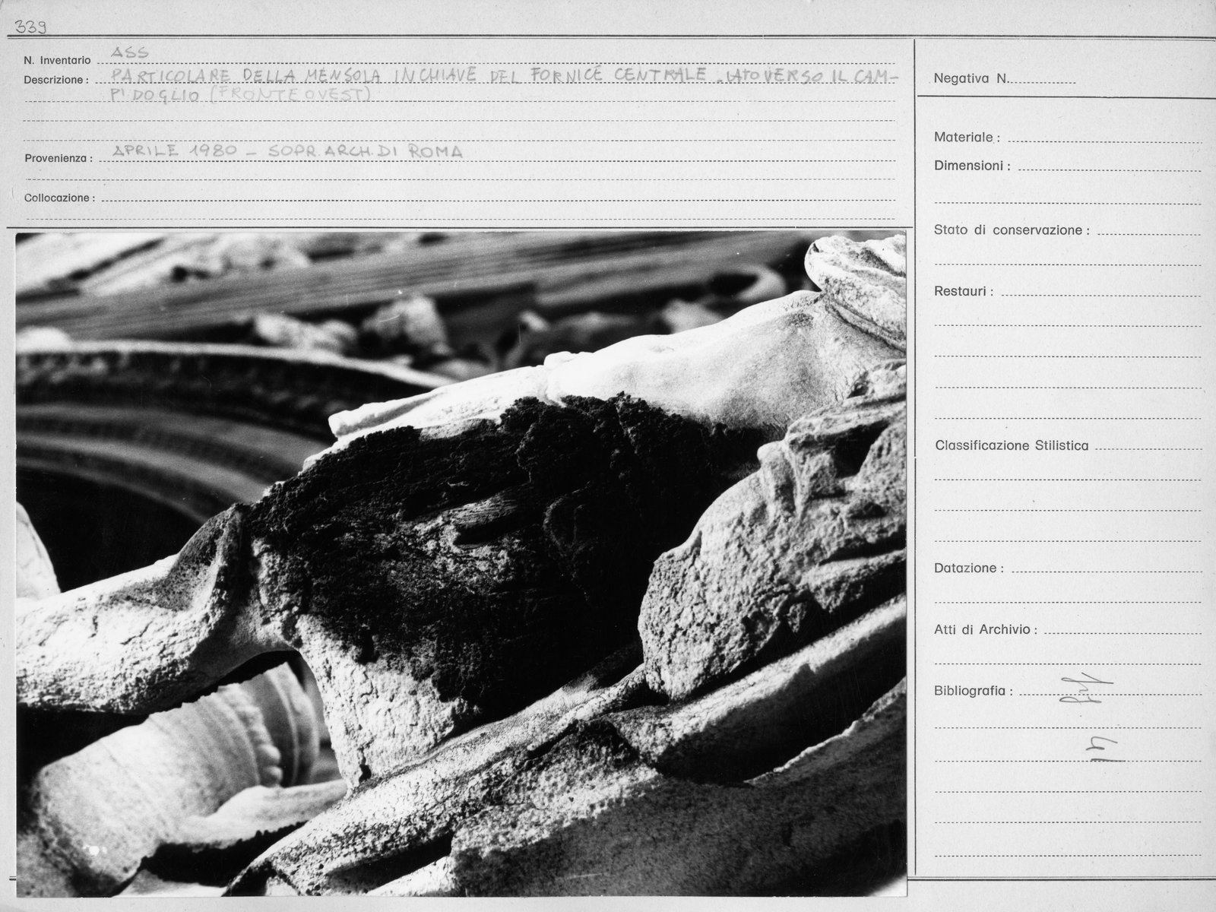Click the black-and-white photograph of the sculpture
Viewport: 1216px width, 912px height.
(x=461, y=564)
